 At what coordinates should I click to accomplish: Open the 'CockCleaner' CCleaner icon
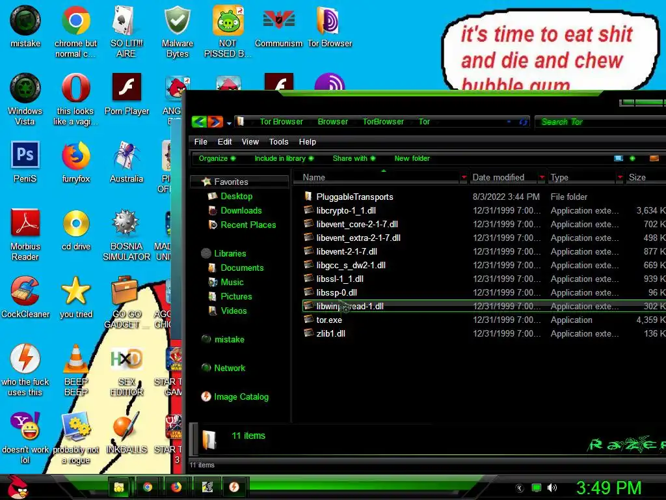click(25, 298)
